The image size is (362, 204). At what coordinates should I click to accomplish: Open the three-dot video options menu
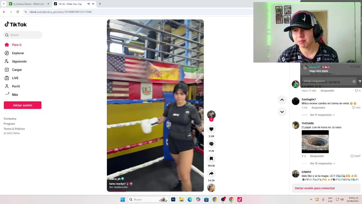(x=199, y=24)
